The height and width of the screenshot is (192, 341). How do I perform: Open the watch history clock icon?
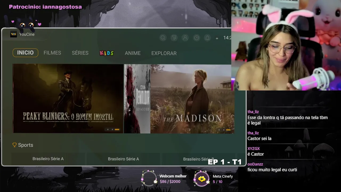coord(197,38)
